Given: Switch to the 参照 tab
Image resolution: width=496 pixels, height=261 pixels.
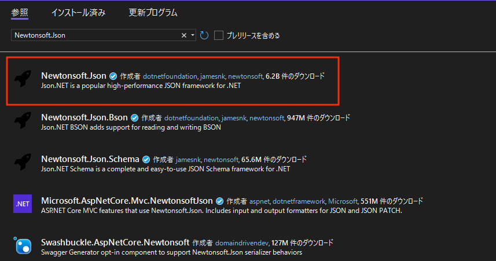Looking at the screenshot, I should click(20, 13).
